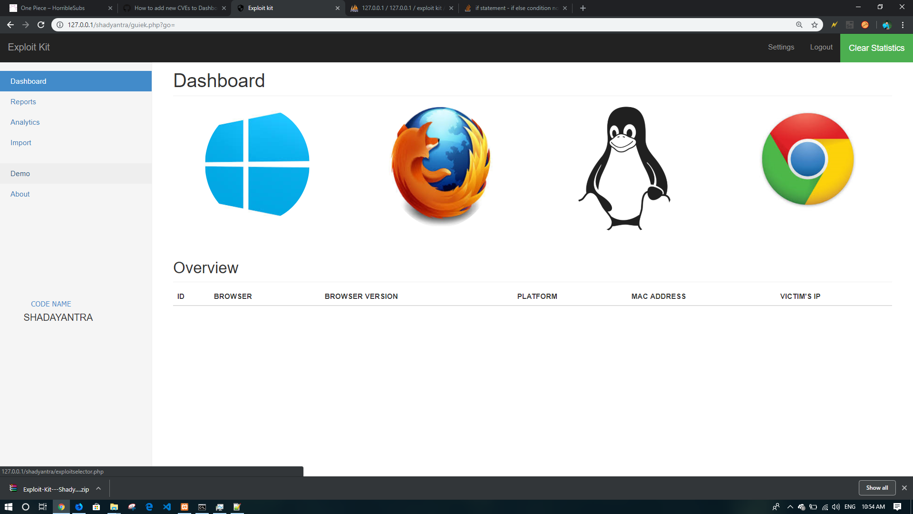Viewport: 913px width, 514px height.
Task: Switch to the if statement tab
Action: pos(516,8)
